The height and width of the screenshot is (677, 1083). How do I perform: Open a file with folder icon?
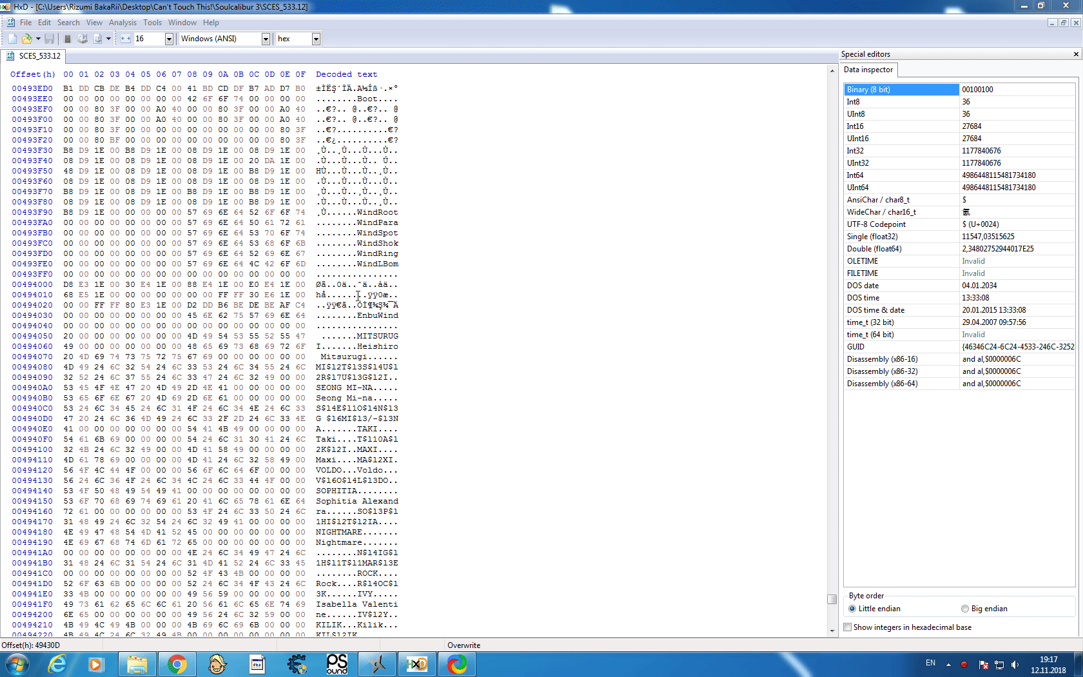[x=27, y=39]
